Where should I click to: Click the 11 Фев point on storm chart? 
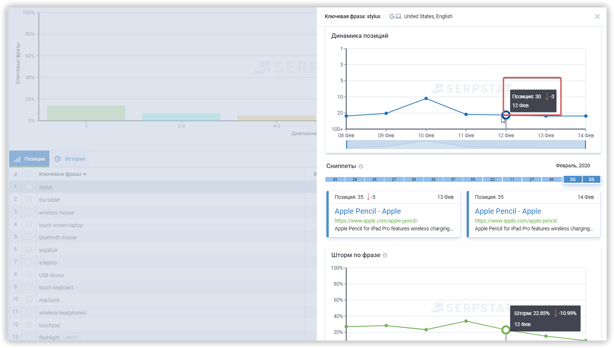pos(466,321)
